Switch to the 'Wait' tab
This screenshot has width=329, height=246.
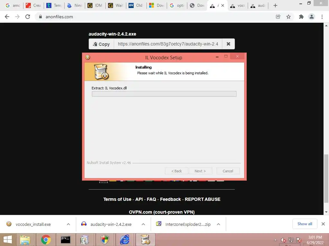(116, 5)
